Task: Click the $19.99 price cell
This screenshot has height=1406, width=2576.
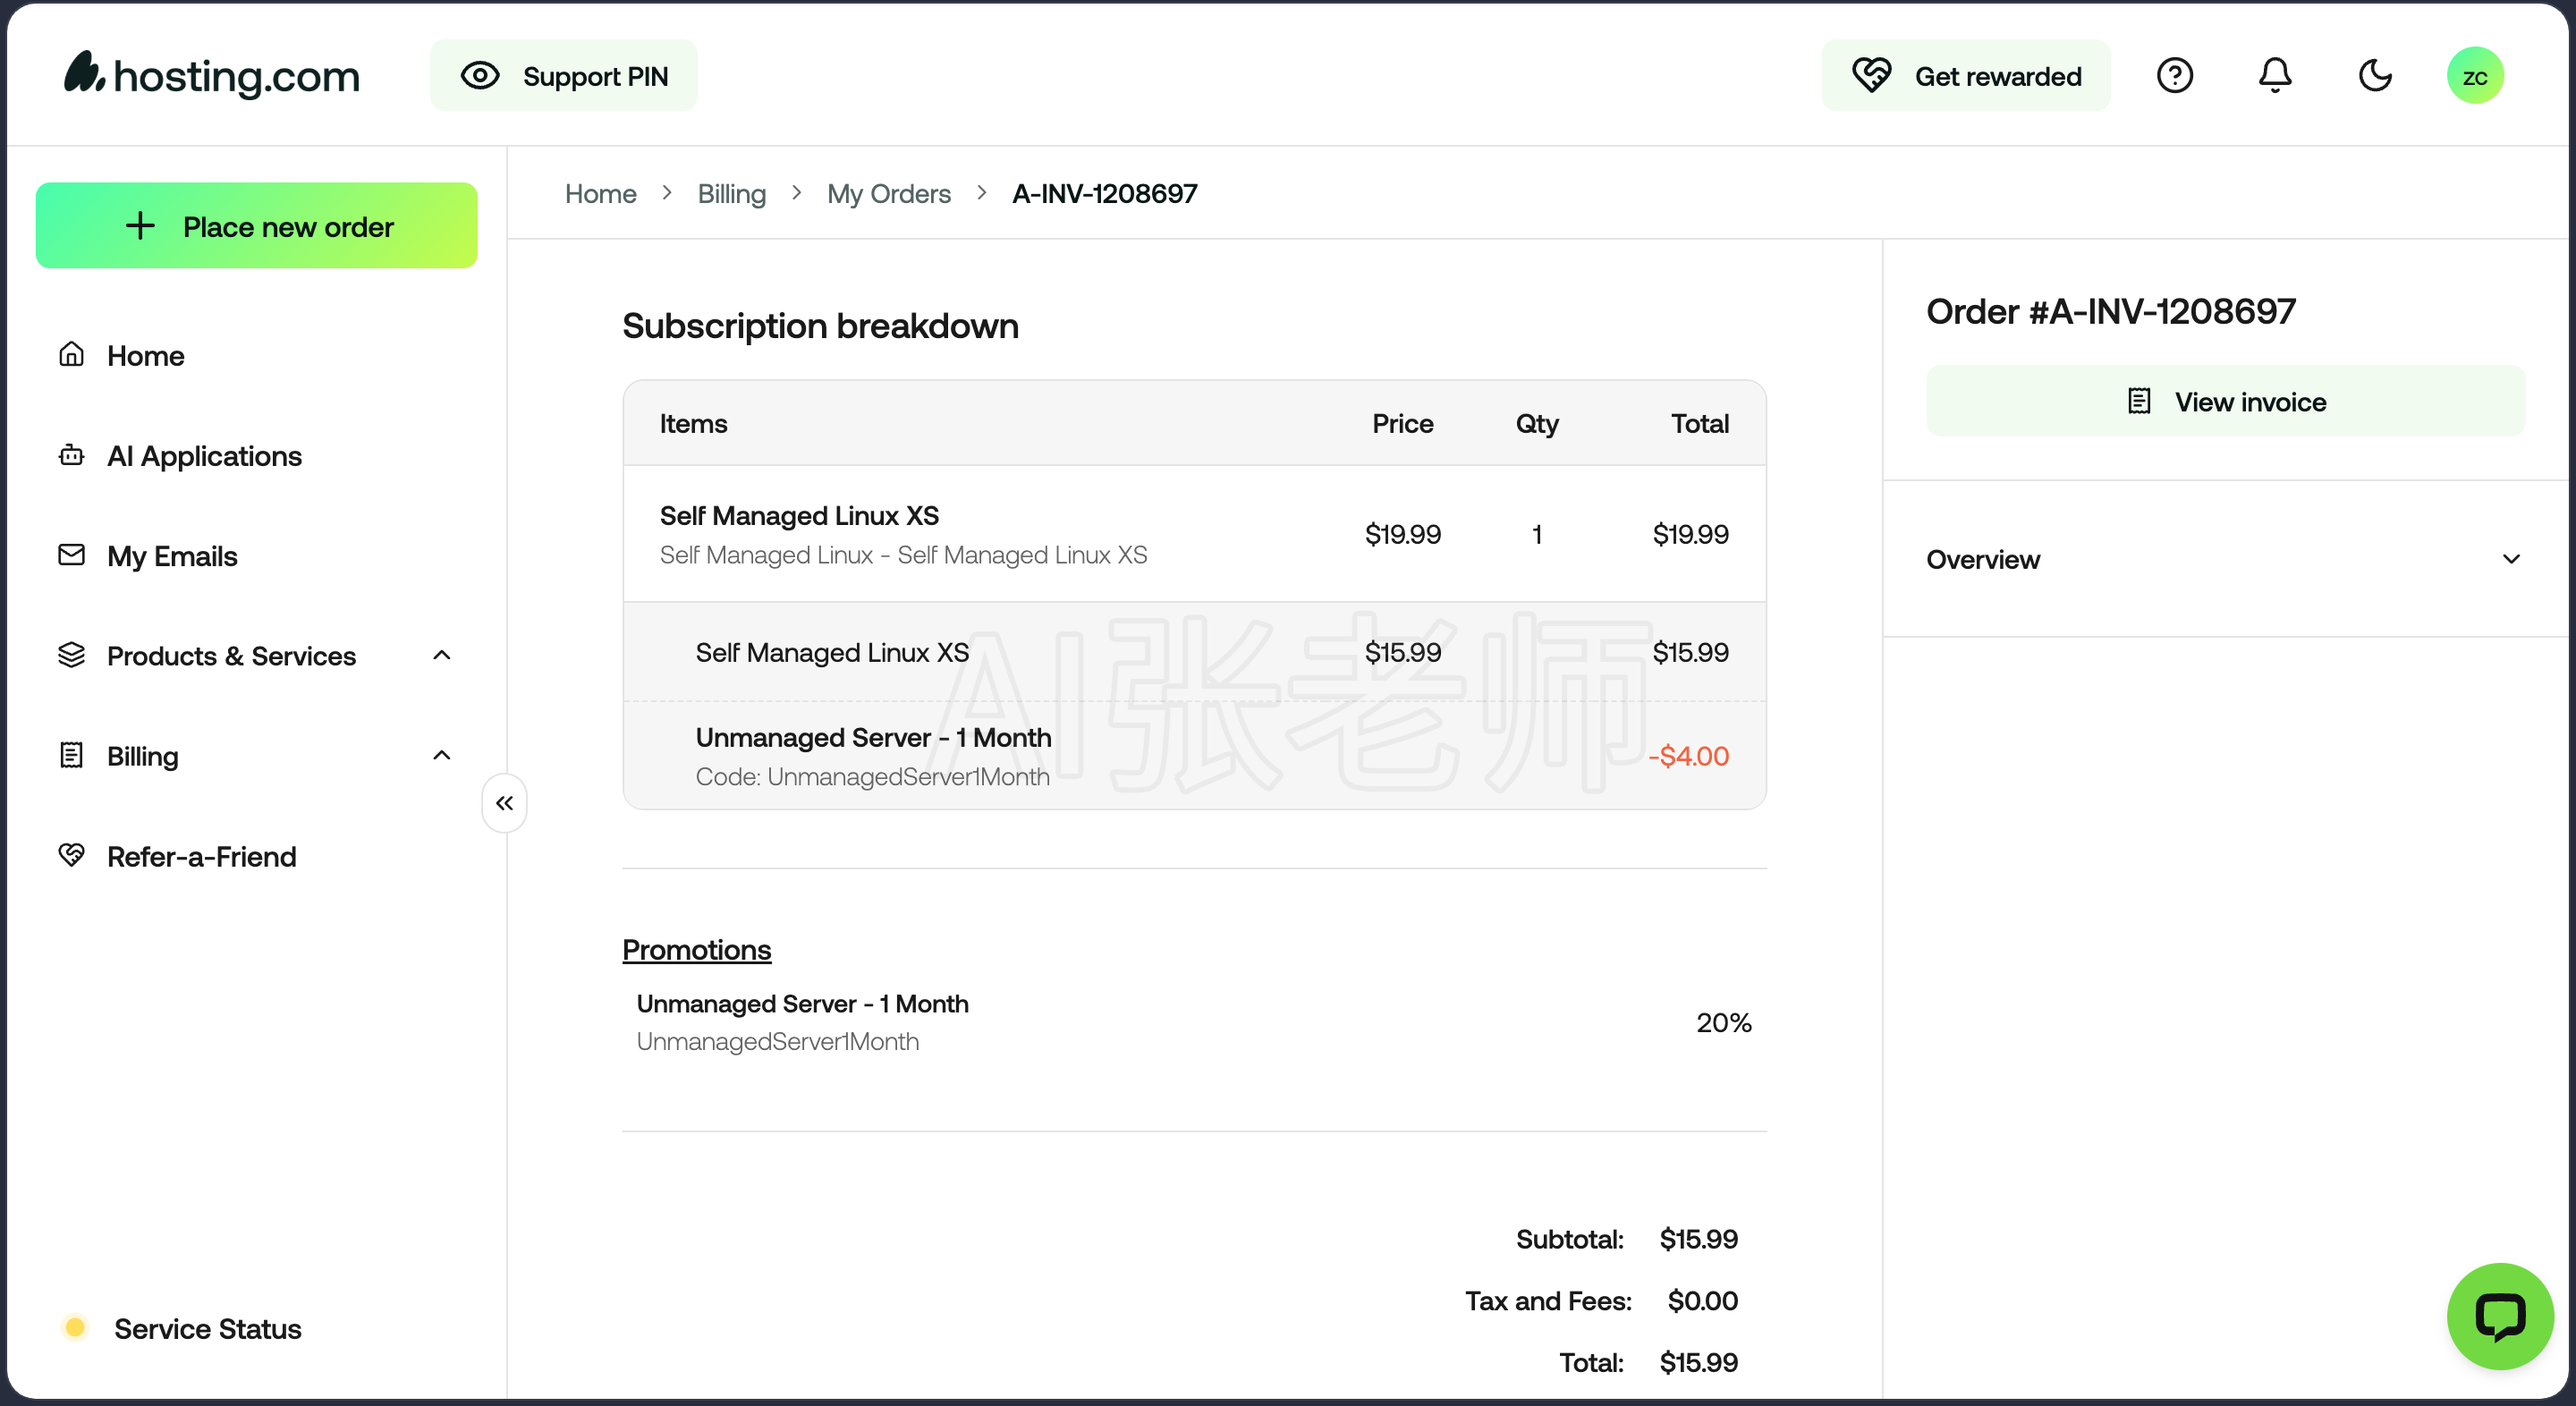Action: [1402, 534]
